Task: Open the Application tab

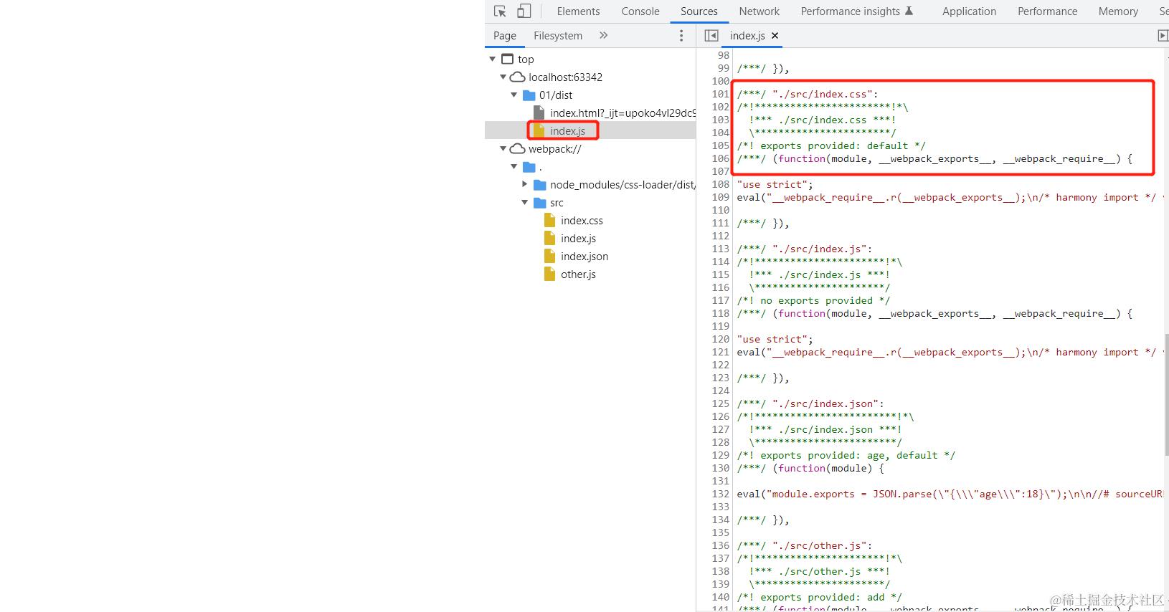Action: pos(969,11)
